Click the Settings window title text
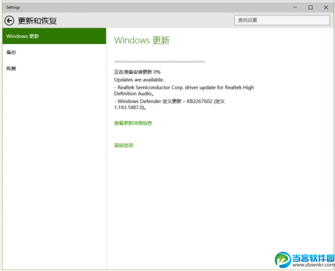Screen dimensions: 335x271 [13, 7]
